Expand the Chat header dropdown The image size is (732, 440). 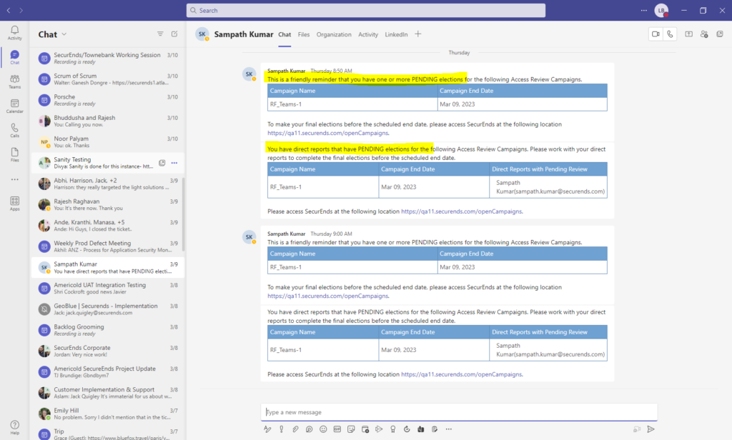pyautogui.click(x=64, y=34)
